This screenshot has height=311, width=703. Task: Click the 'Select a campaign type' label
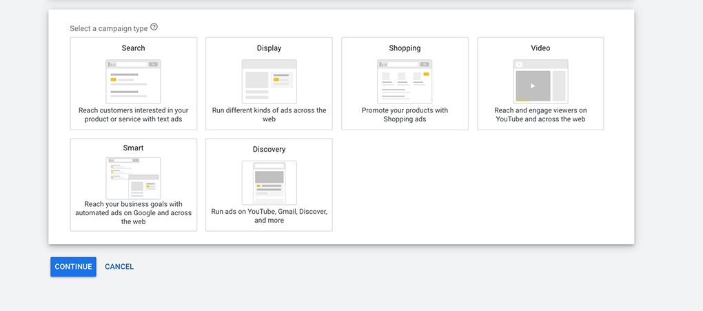coord(108,28)
